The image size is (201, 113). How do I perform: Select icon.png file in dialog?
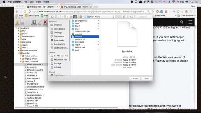click(79, 34)
